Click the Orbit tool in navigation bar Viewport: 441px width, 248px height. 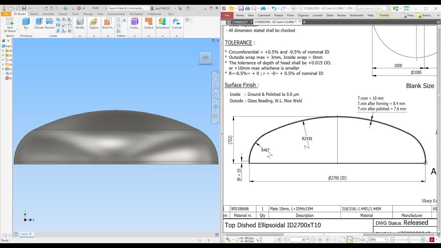(215, 107)
